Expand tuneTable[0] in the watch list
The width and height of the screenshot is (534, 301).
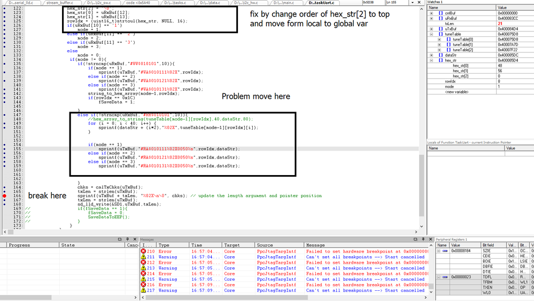(439, 39)
